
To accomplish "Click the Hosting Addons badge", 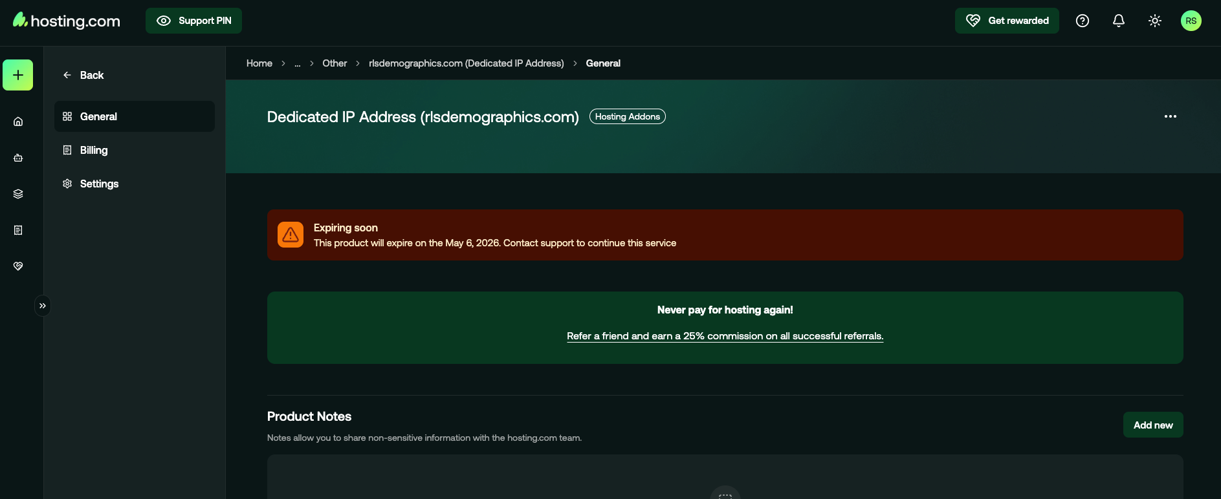I will click(627, 116).
